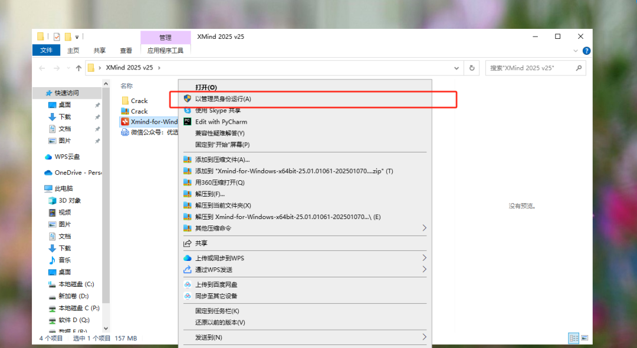Expand 其他压缩命令 submenu arrow
This screenshot has height=348, width=637.
424,228
